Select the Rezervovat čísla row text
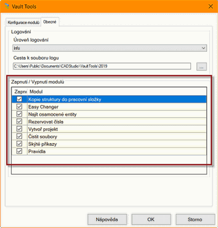This screenshot has height=228, width=218. [x=46, y=122]
